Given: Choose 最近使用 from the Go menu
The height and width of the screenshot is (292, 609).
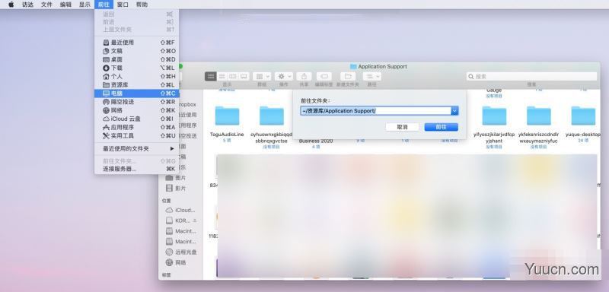Looking at the screenshot, I should [x=137, y=43].
